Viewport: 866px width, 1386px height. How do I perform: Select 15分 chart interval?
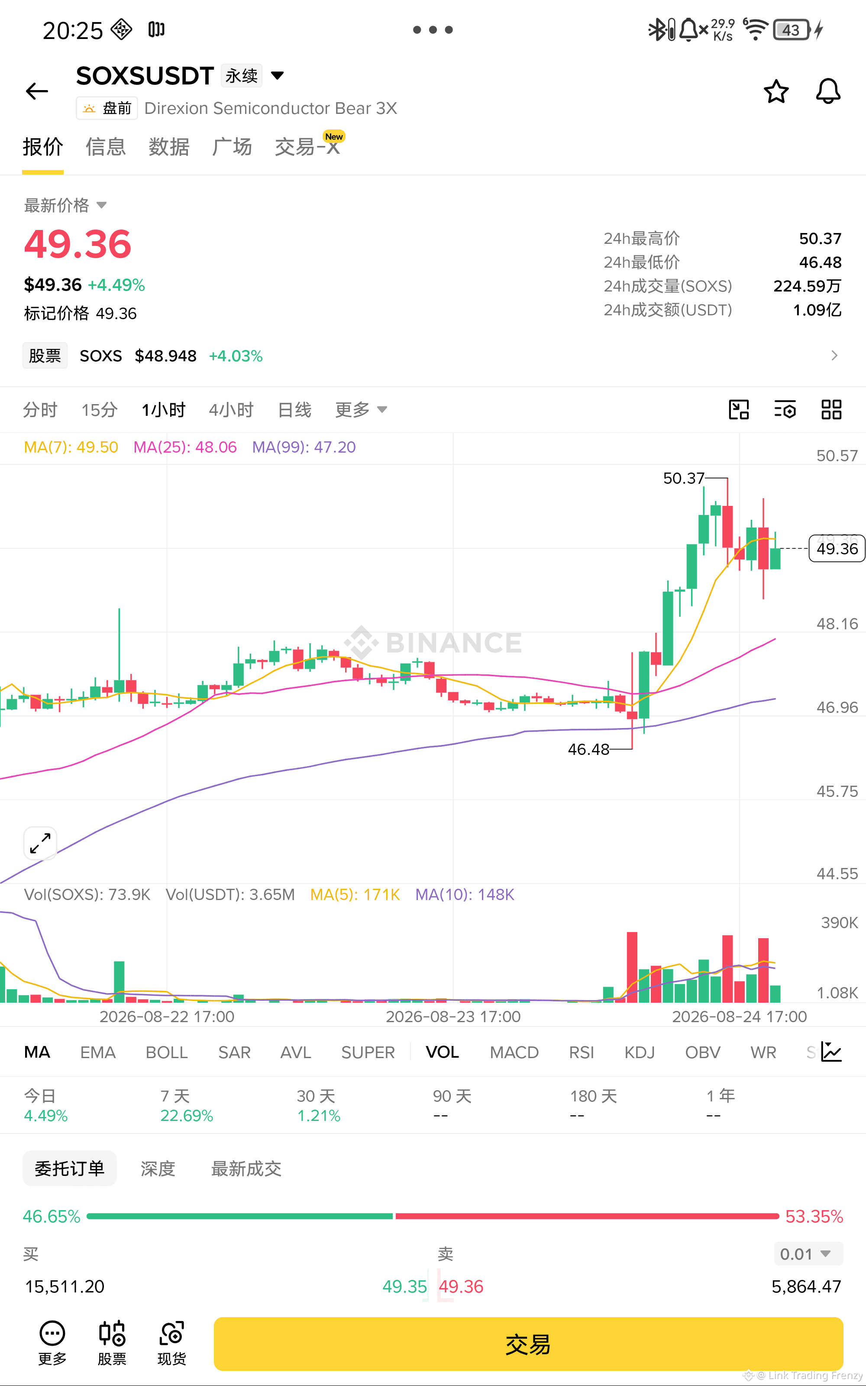click(x=100, y=409)
